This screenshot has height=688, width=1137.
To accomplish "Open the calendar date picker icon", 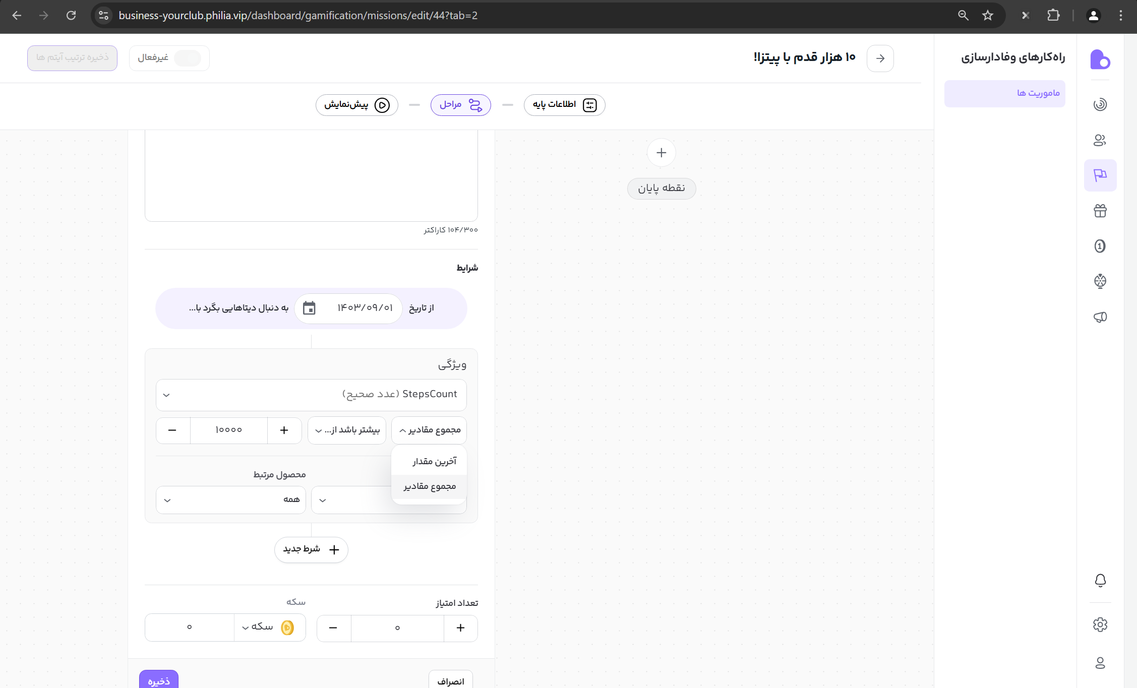I will coord(309,308).
